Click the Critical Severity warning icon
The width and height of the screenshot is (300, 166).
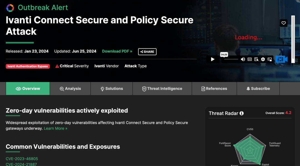point(57,66)
